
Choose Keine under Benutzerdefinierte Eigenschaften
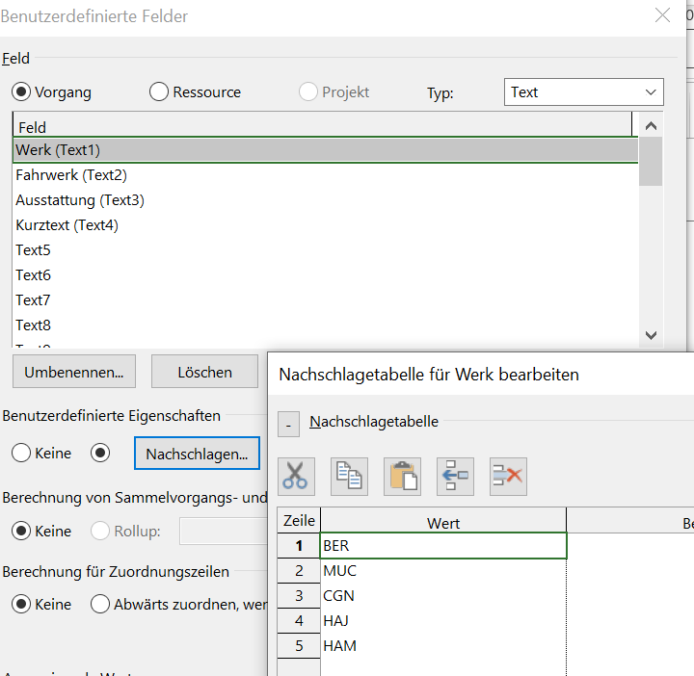(21, 453)
